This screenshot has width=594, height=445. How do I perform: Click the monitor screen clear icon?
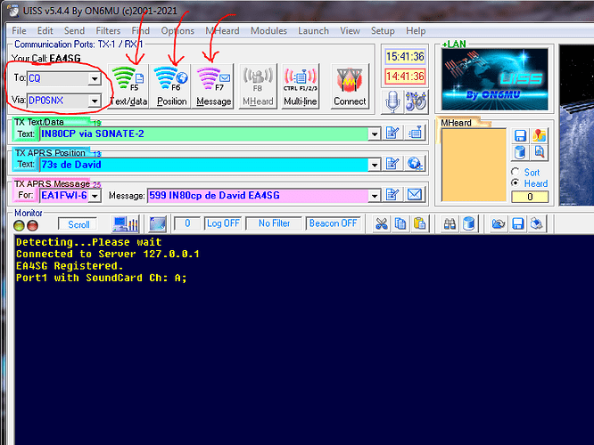[157, 223]
